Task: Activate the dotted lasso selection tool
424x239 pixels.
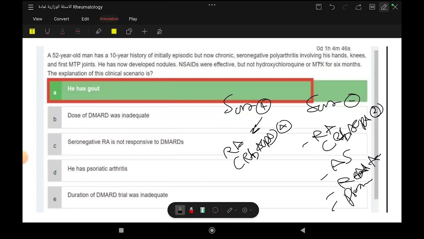Action: 215,210
